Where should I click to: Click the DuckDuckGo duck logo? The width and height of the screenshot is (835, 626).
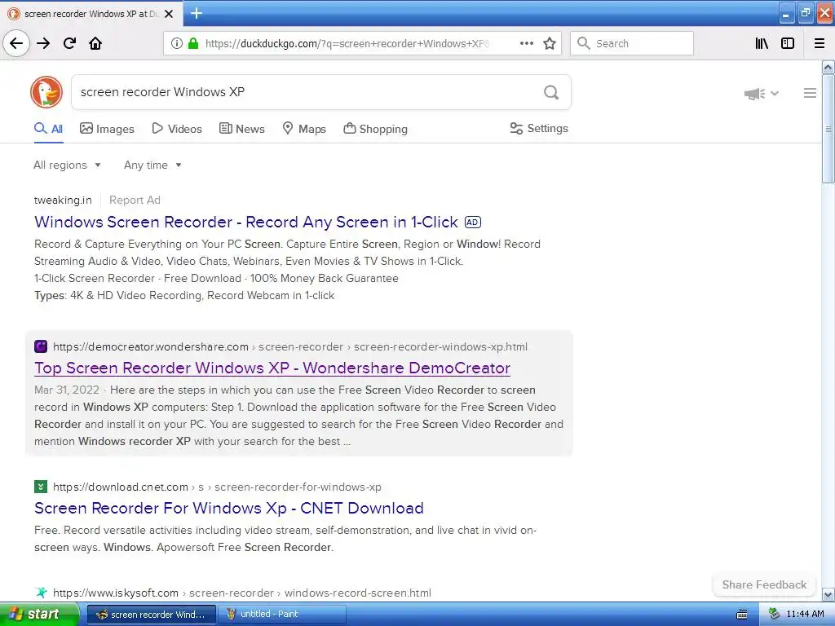coord(46,92)
